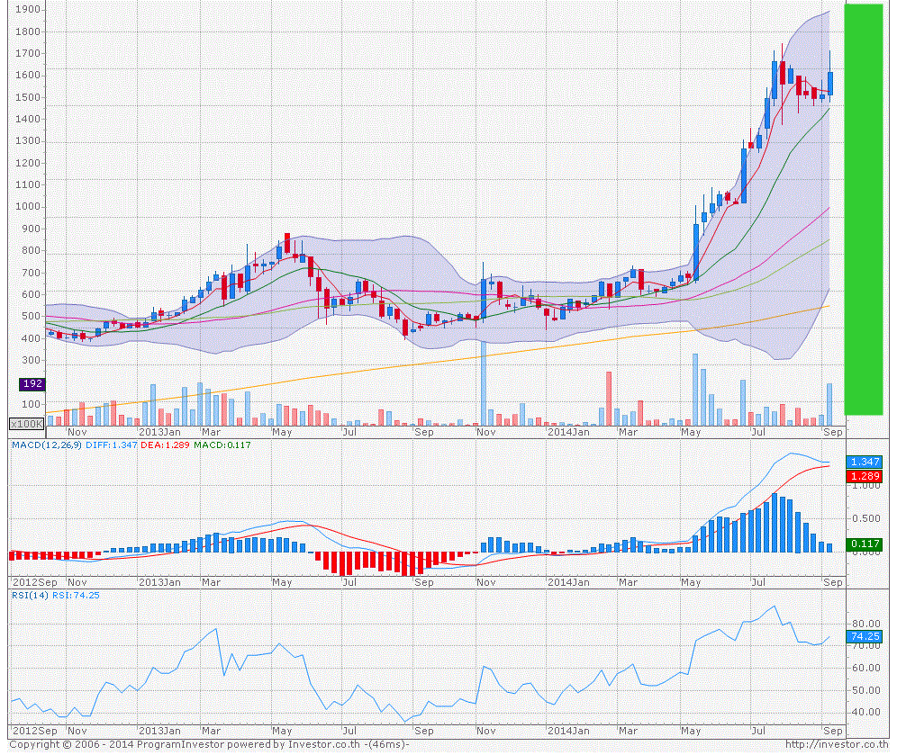
Task: Click the latest blue candlestick near 1600
Action: 830,83
